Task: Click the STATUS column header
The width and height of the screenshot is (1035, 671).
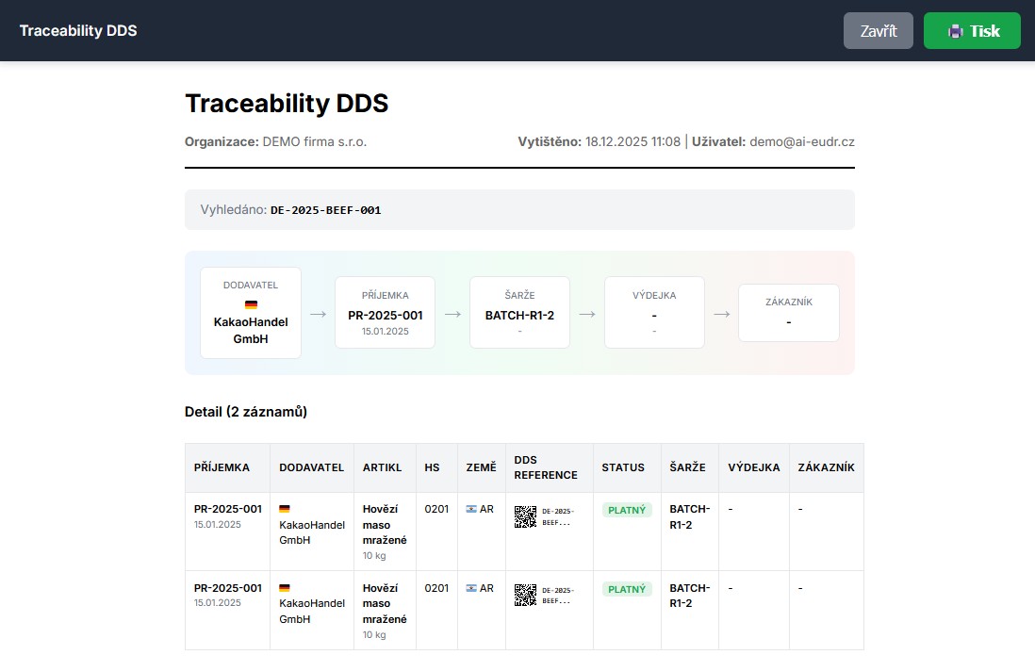Action: pos(623,467)
